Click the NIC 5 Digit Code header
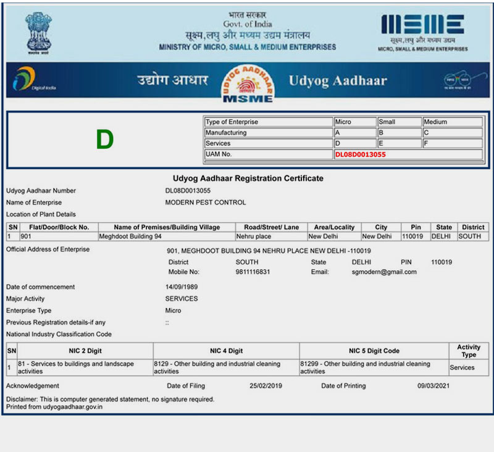Screen dimensions: 494x452 coord(374,351)
